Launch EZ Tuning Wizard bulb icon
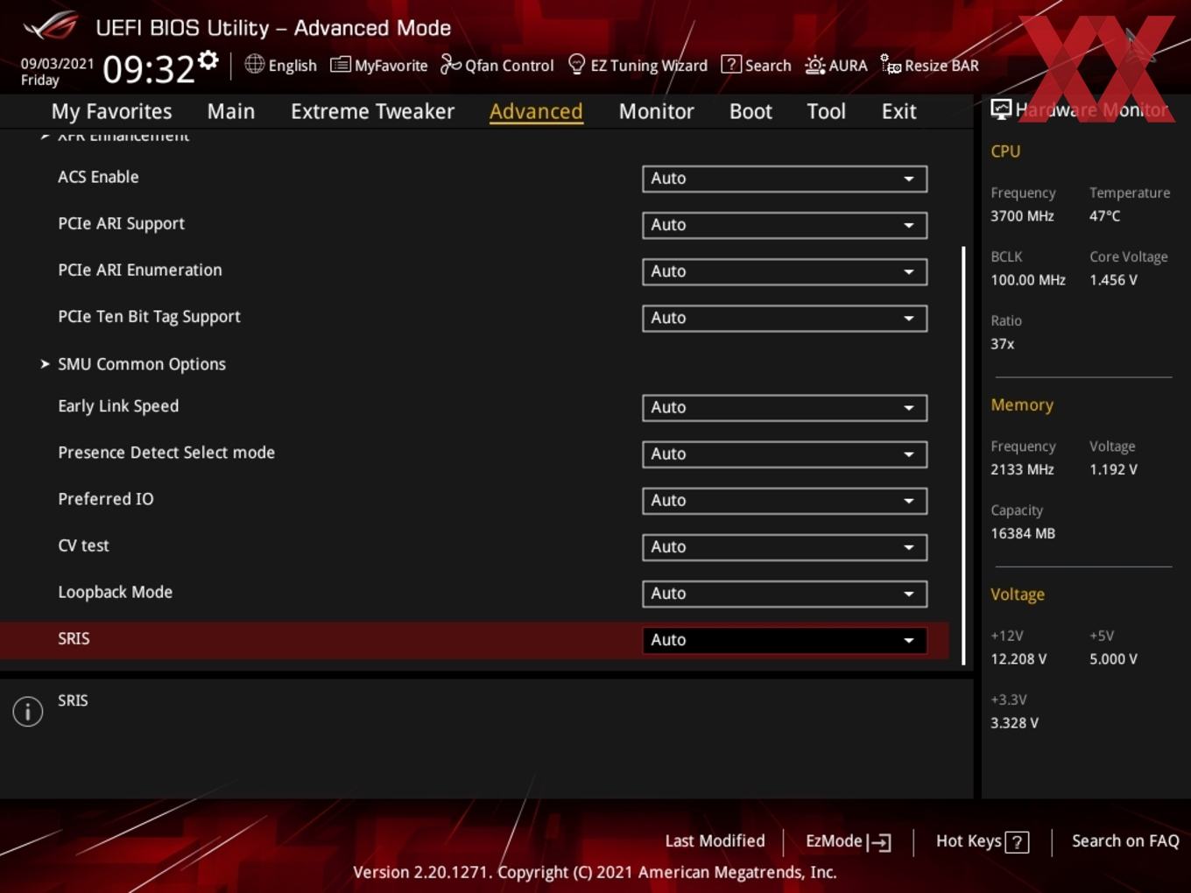1191x893 pixels. click(x=576, y=64)
